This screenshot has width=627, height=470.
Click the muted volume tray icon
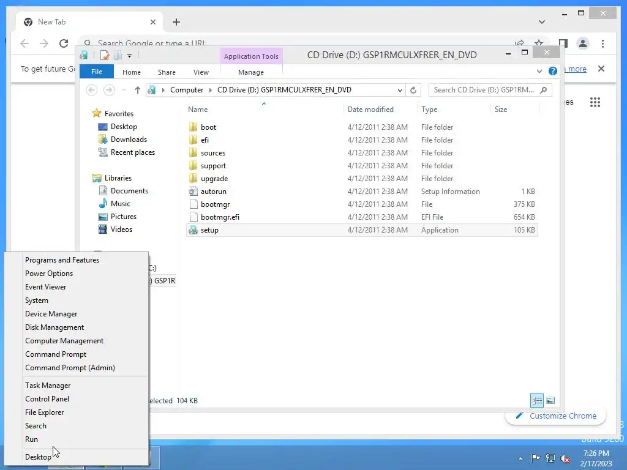coord(565,458)
